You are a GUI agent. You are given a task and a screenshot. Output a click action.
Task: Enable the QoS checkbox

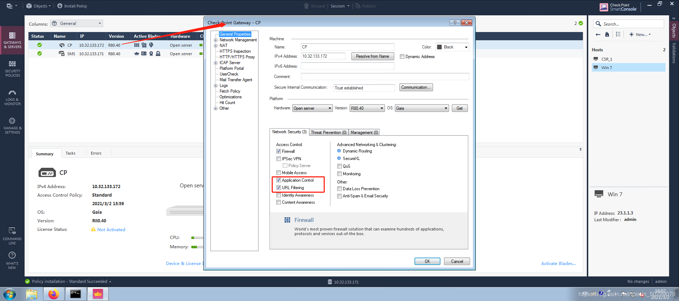(340, 166)
